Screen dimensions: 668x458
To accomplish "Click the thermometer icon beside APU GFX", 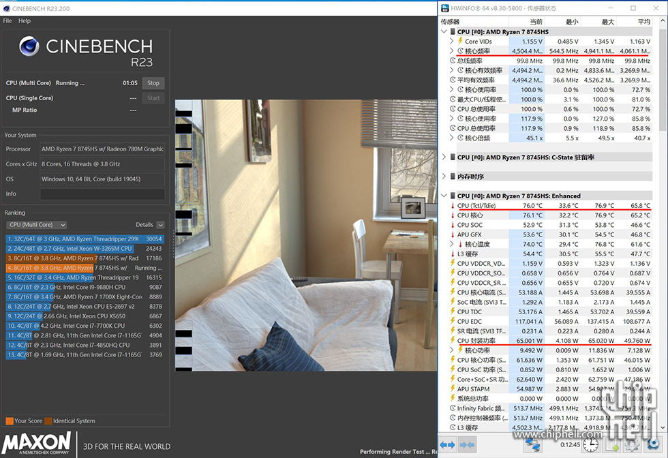I will (x=453, y=234).
